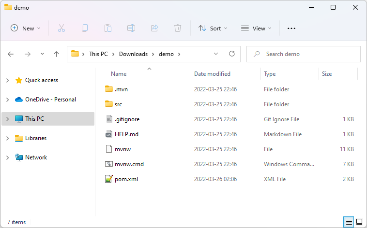Click the Refresh button beside address bar

tap(232, 54)
